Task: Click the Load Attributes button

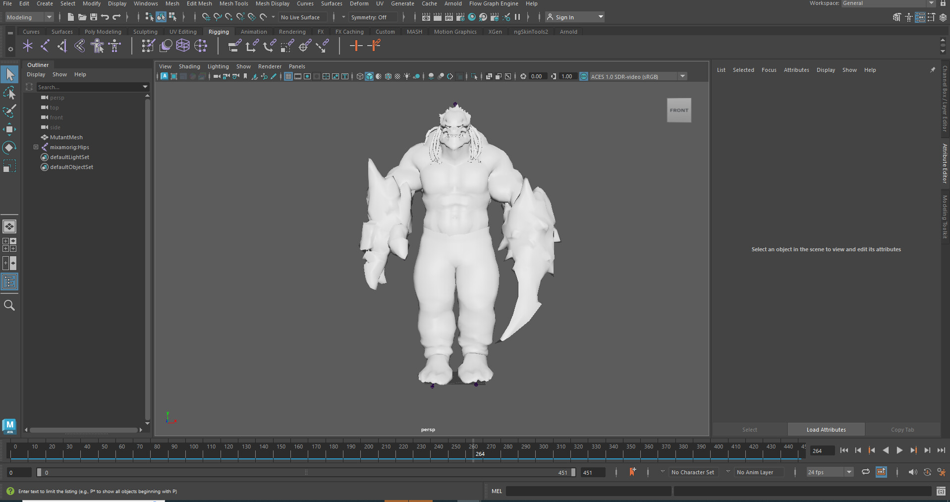Action: [x=826, y=429]
